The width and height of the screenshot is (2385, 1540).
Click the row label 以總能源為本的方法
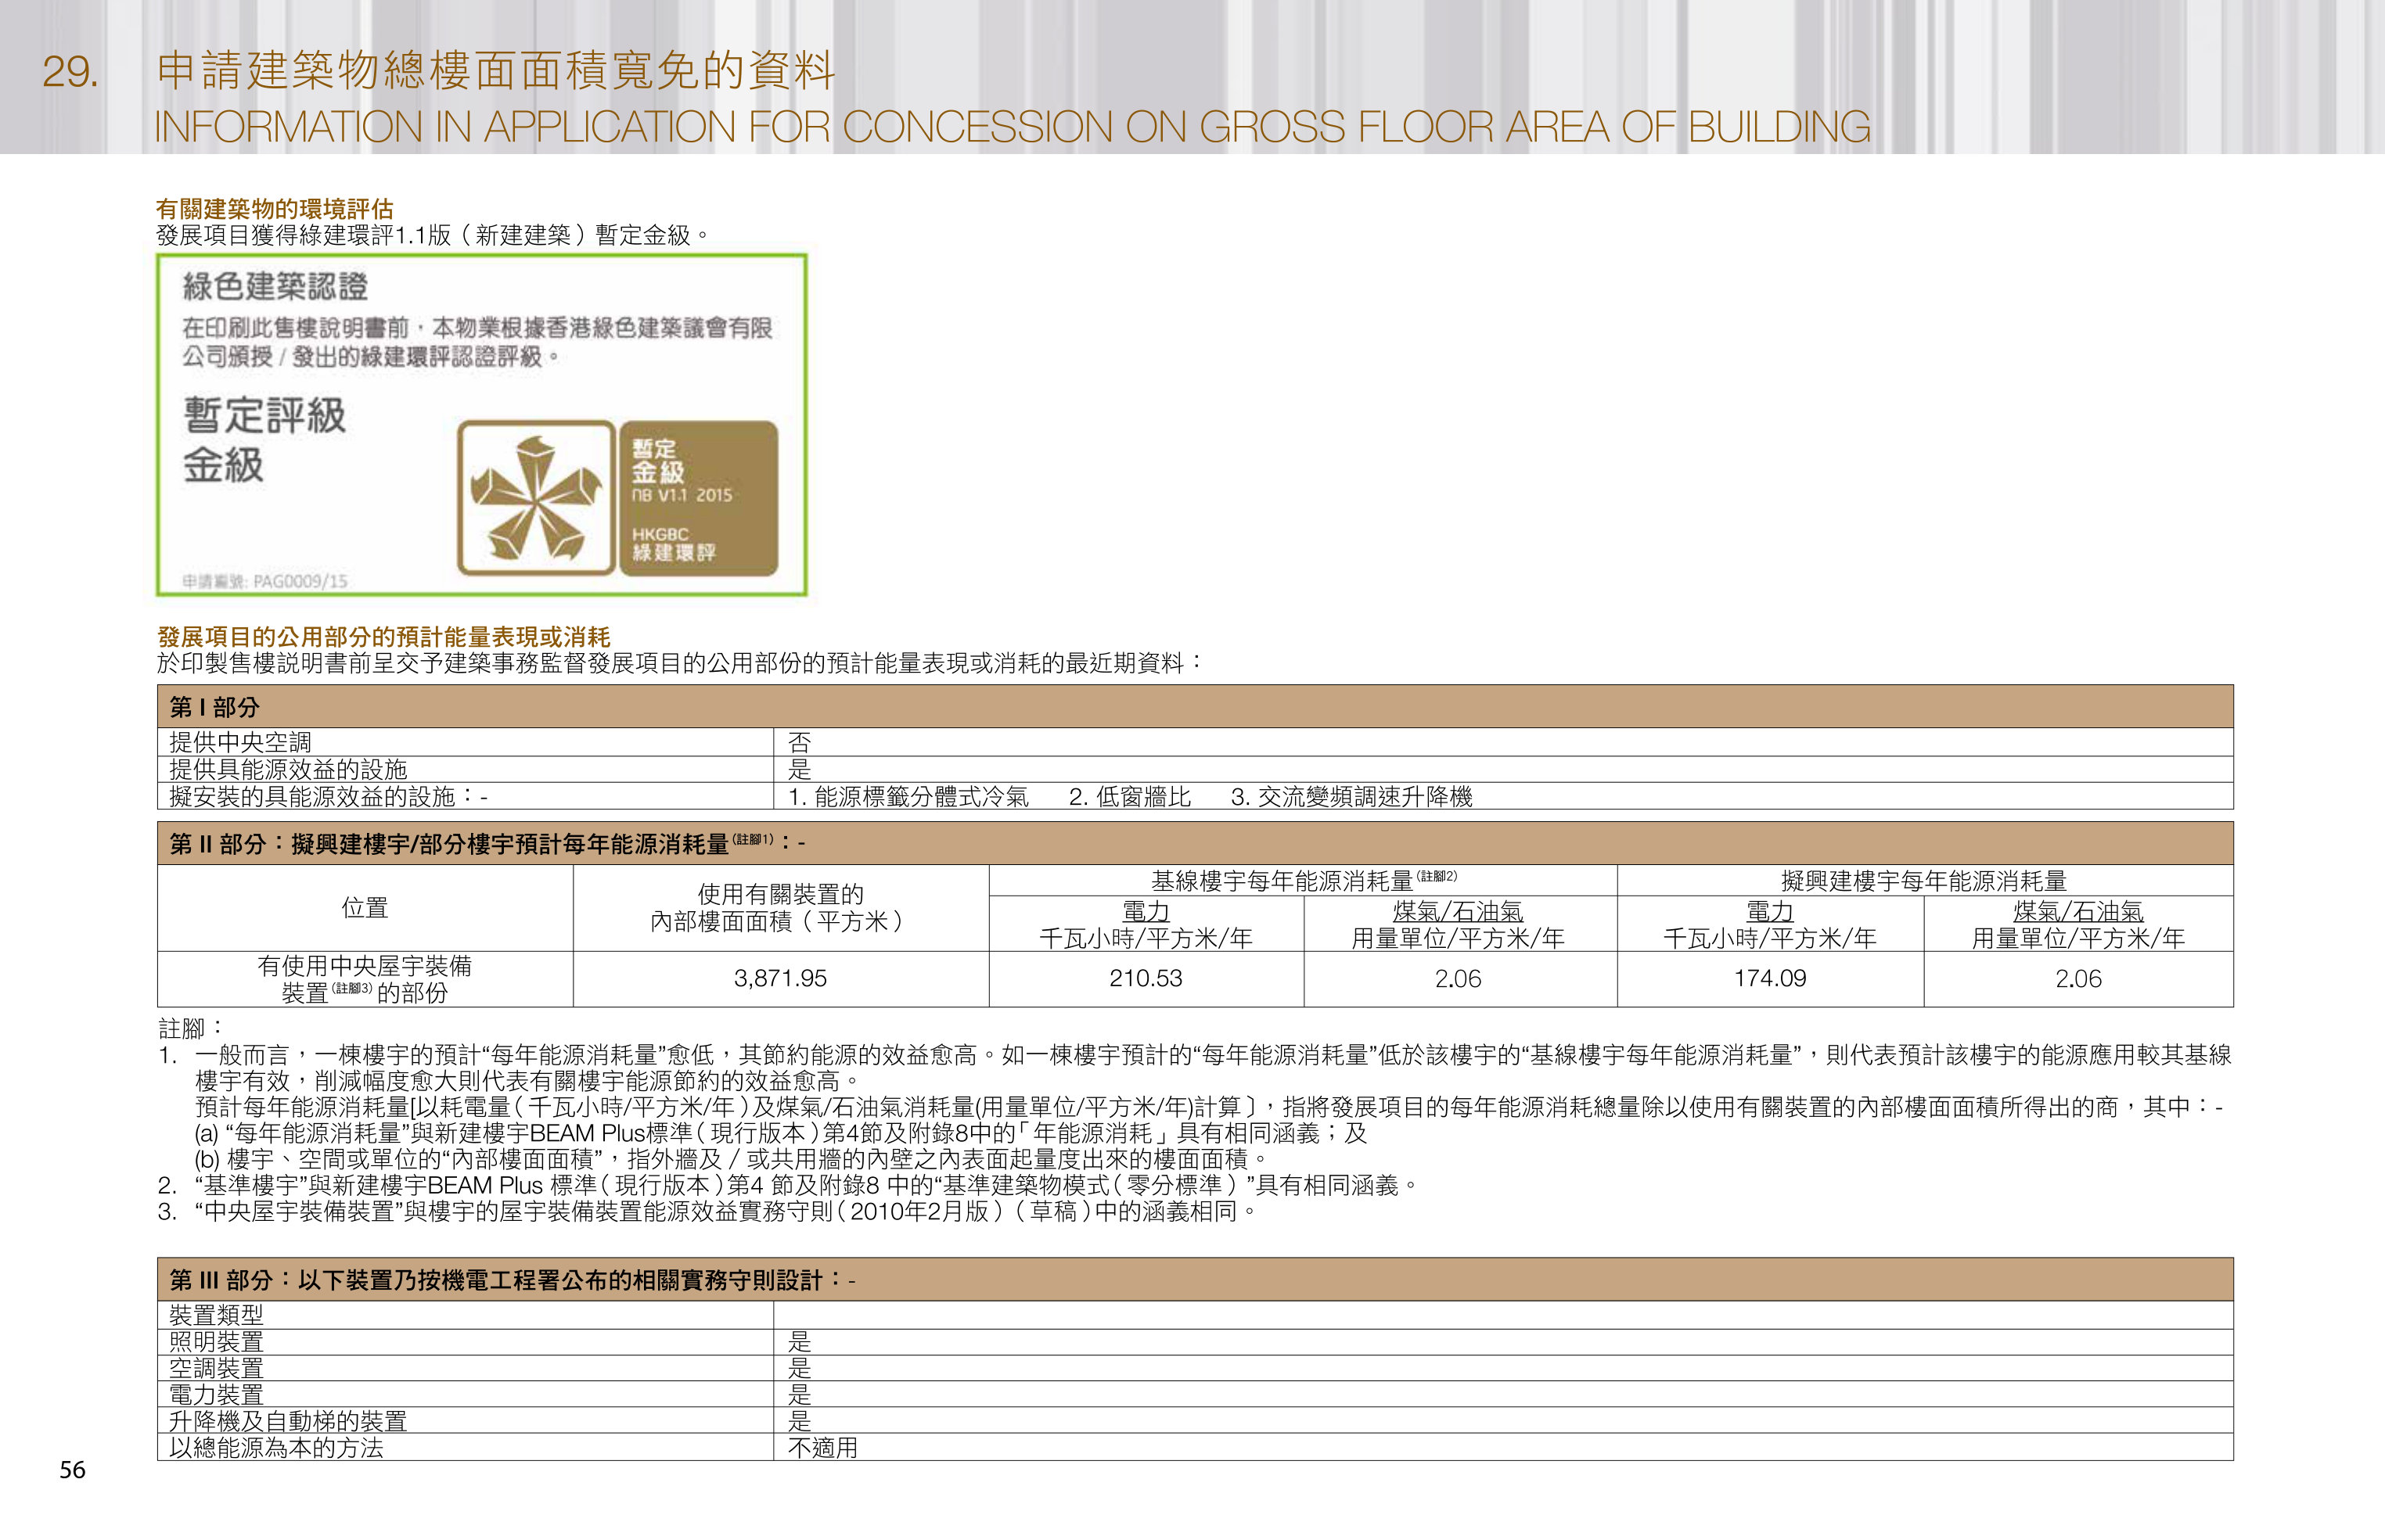pos(276,1447)
